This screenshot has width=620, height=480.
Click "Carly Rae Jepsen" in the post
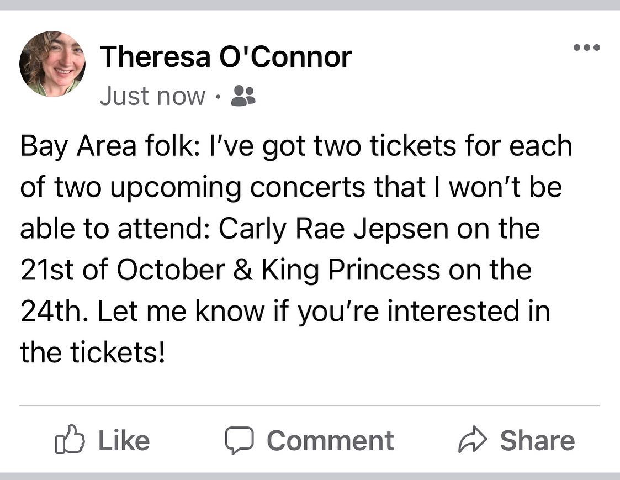pos(334,228)
